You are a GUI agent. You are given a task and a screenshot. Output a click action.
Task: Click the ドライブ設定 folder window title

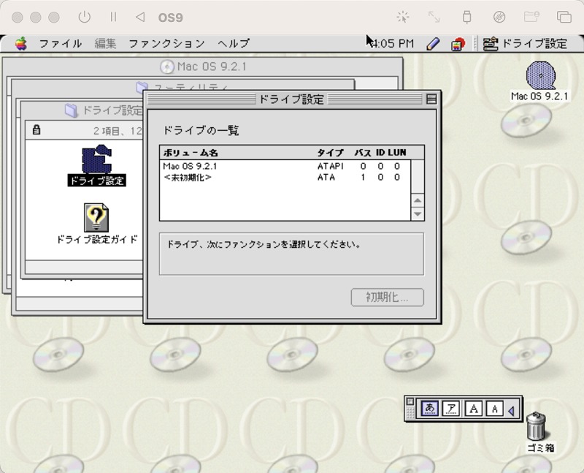tap(112, 110)
